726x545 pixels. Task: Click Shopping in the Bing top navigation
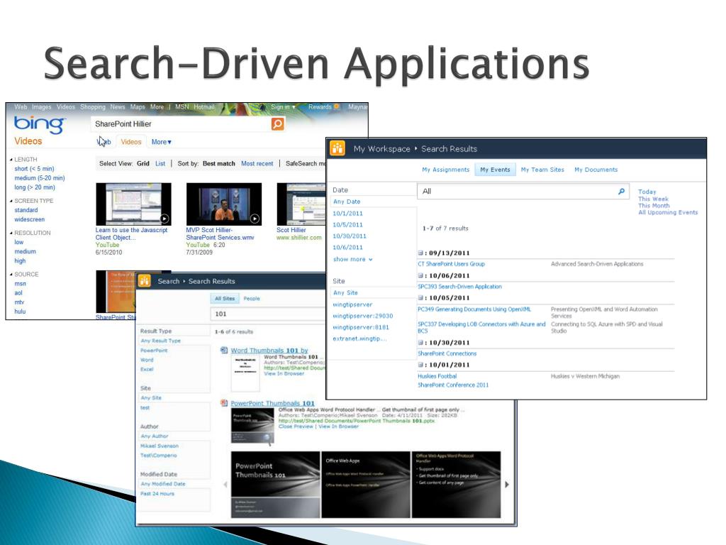pyautogui.click(x=93, y=106)
